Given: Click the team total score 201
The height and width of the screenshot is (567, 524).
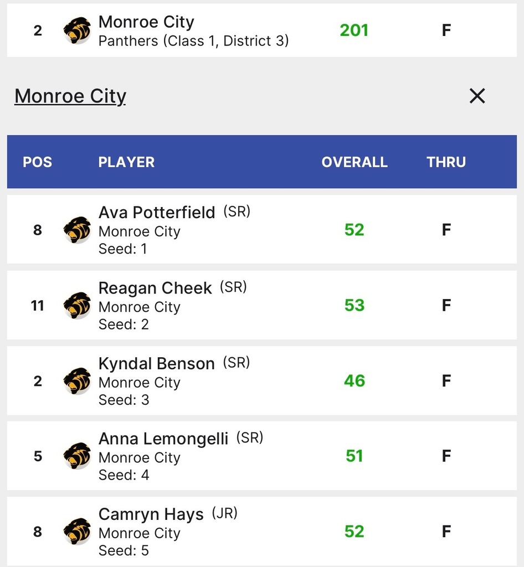Looking at the screenshot, I should [x=354, y=30].
